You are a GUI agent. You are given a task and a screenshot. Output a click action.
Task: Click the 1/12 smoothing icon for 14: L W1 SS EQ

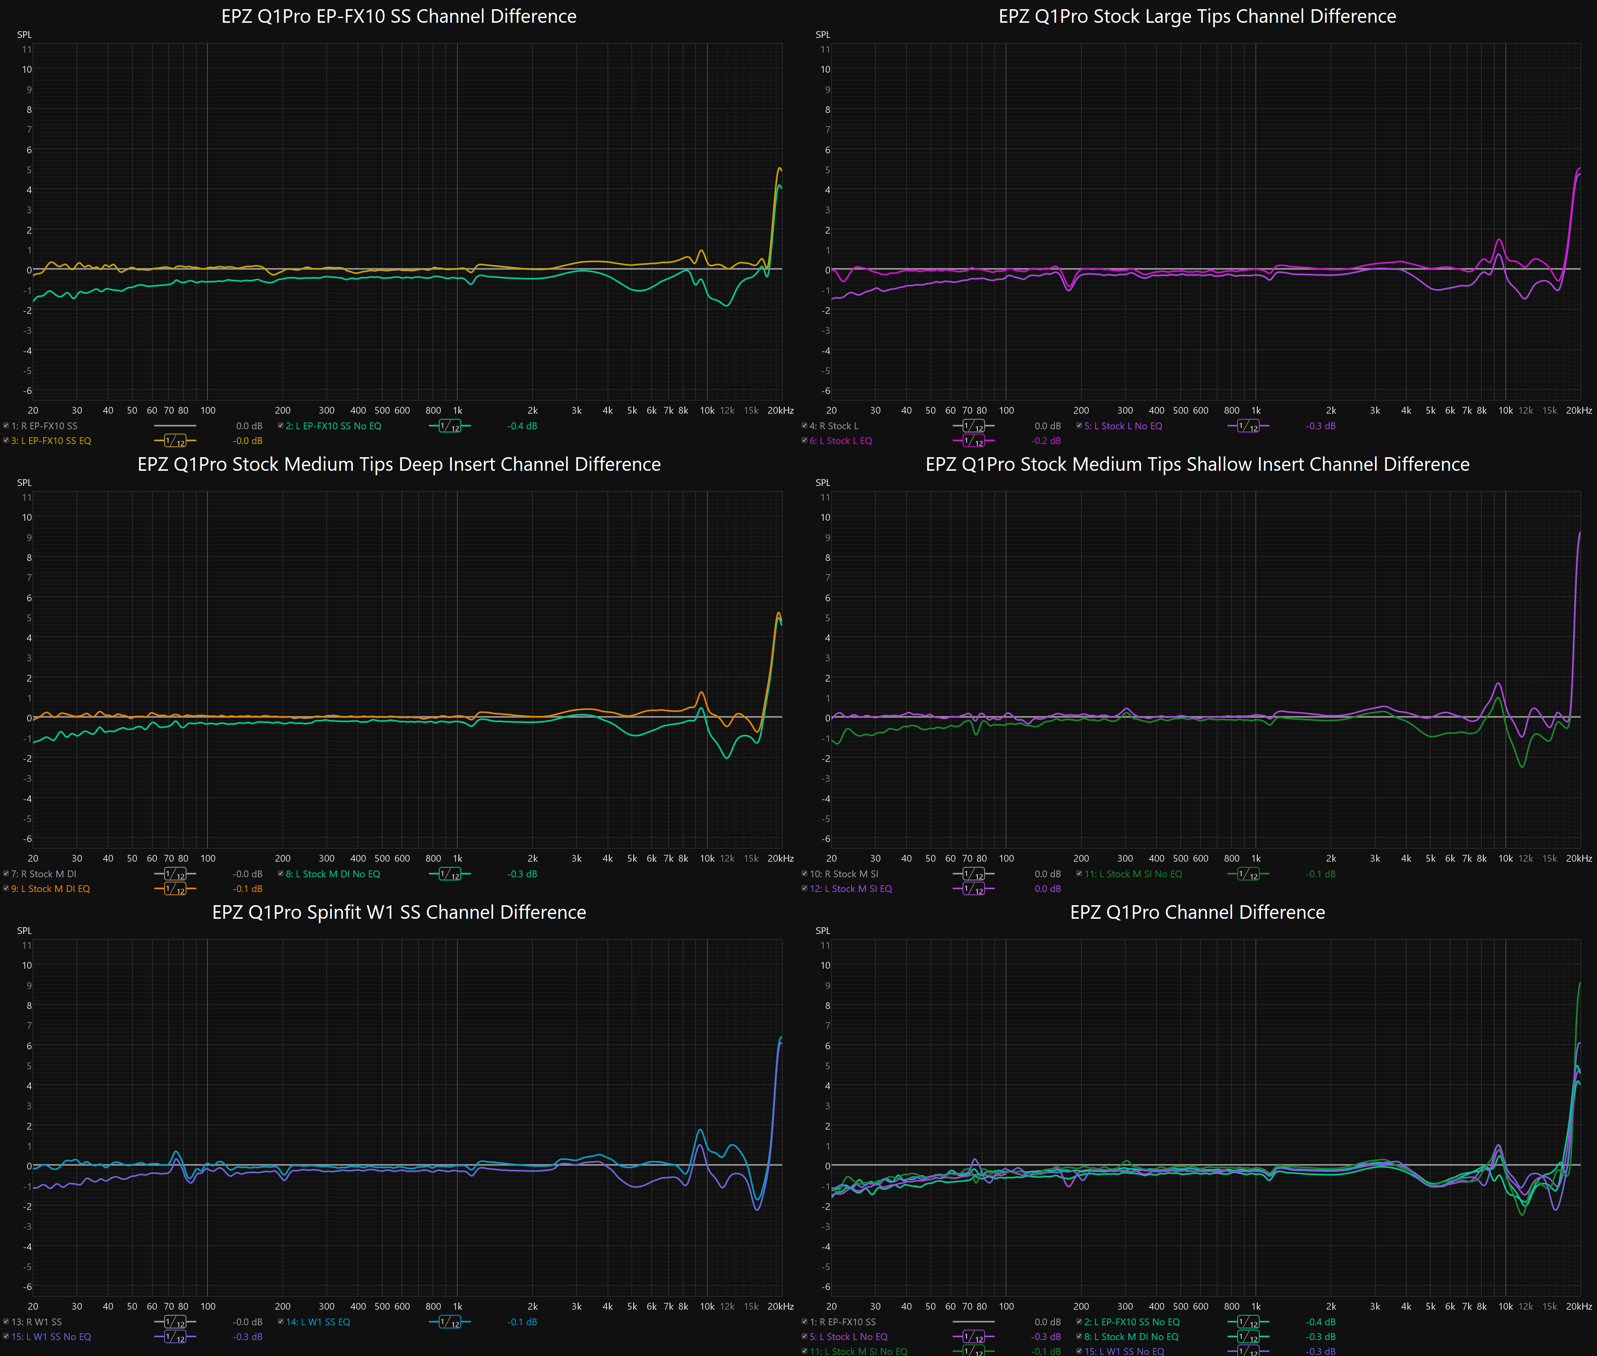coord(450,1322)
